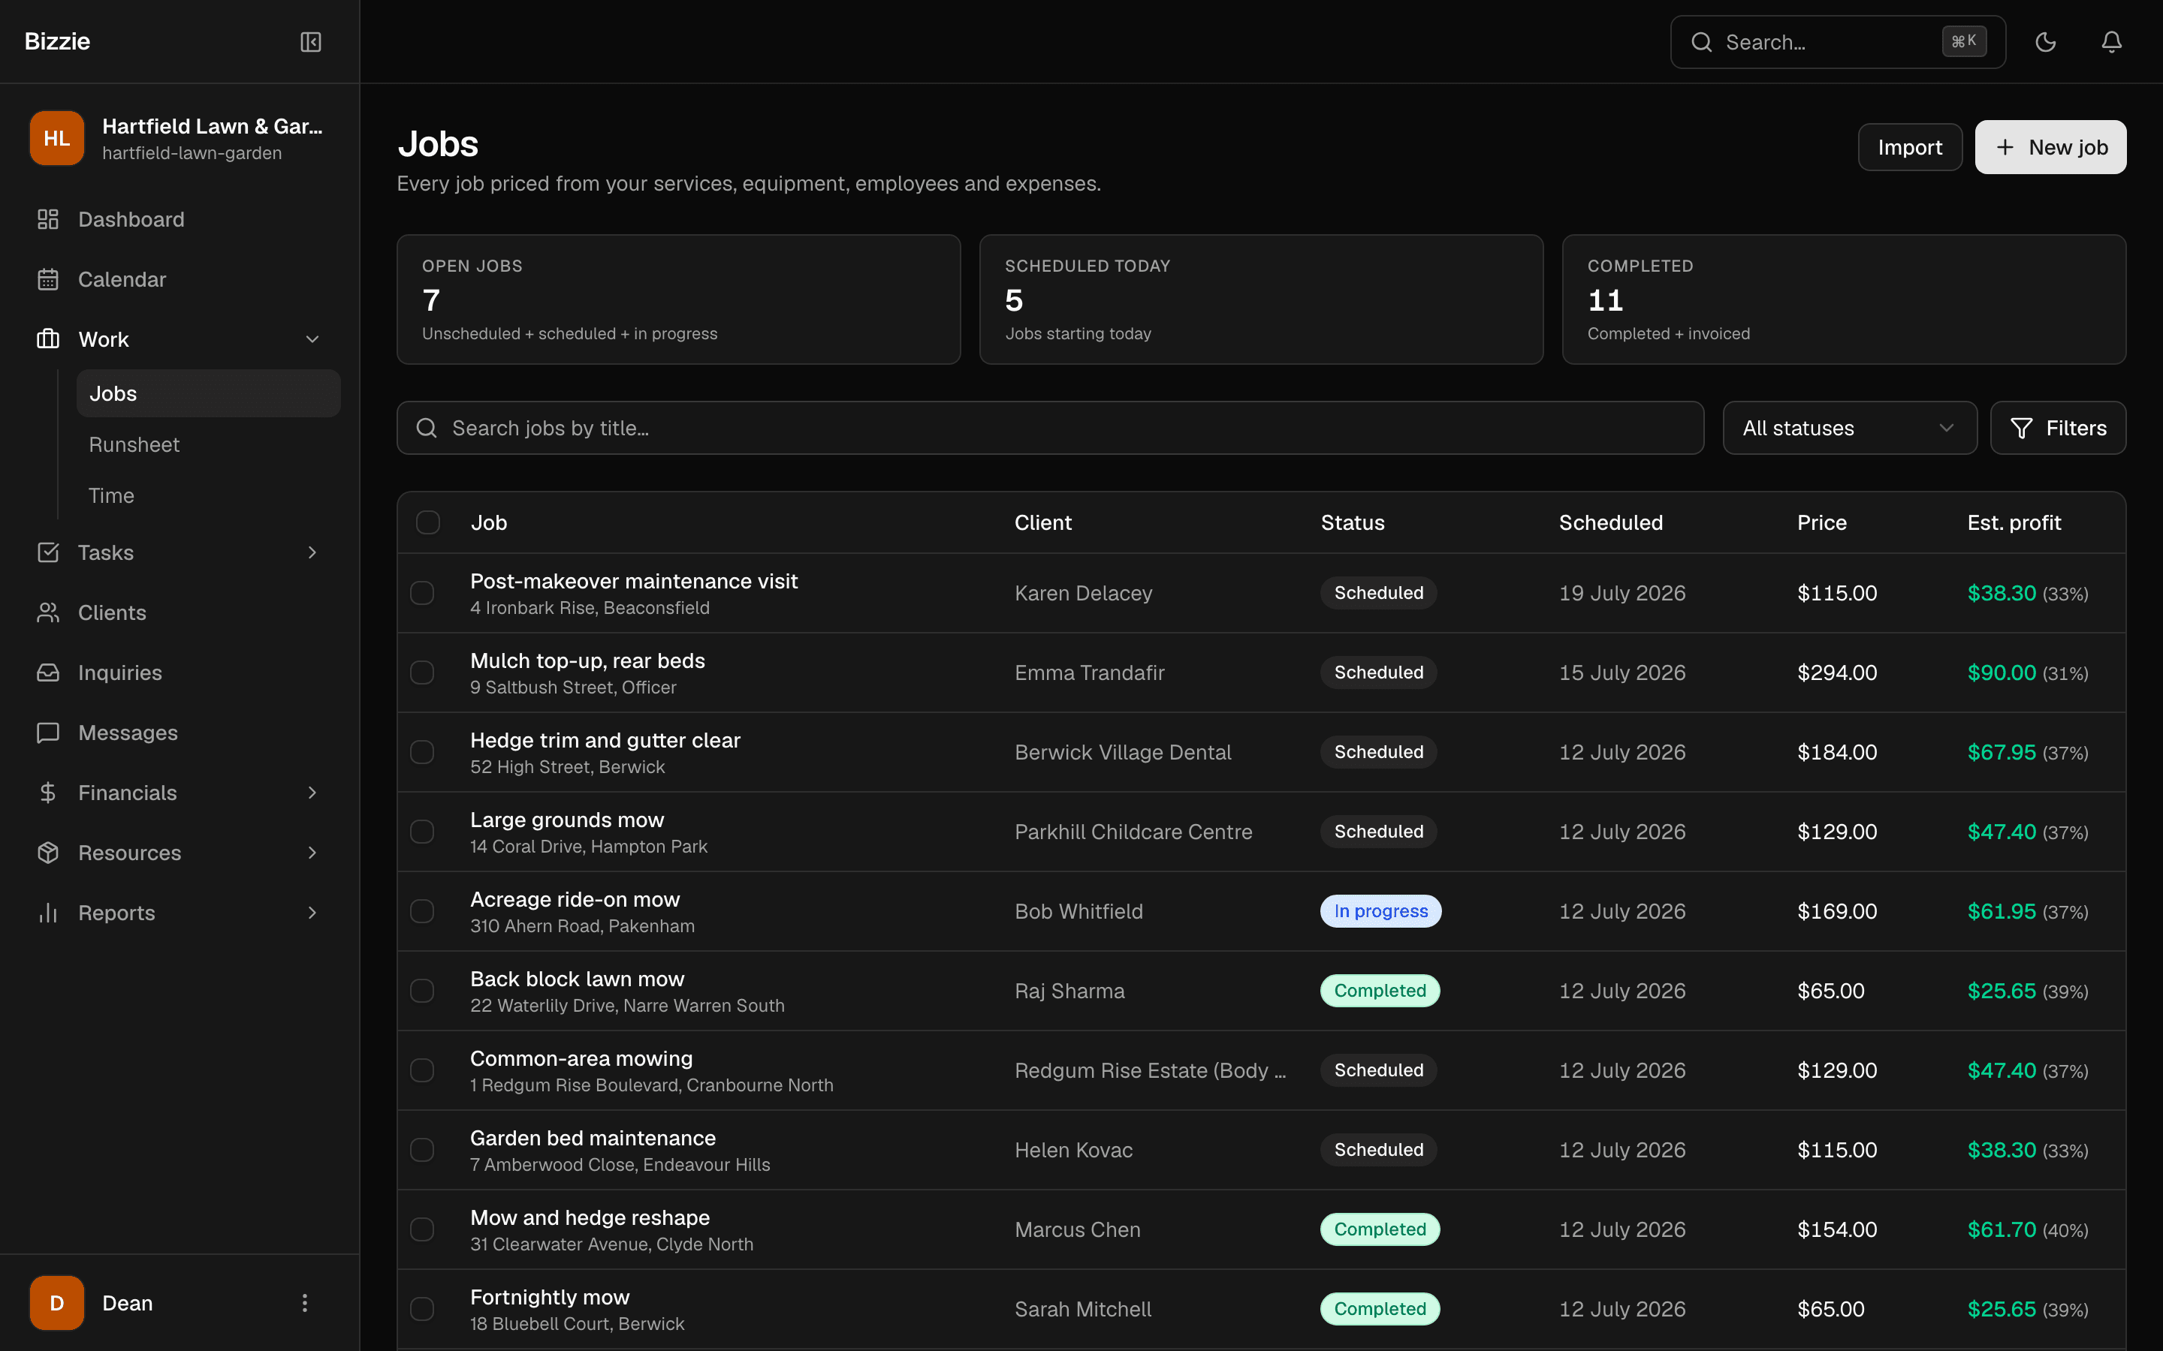Click the global Search field

(x=1838, y=42)
